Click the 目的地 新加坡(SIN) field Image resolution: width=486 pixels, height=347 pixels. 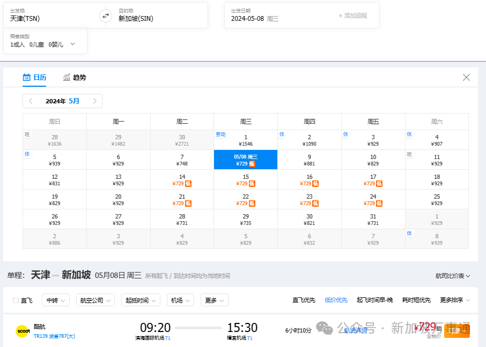click(160, 16)
